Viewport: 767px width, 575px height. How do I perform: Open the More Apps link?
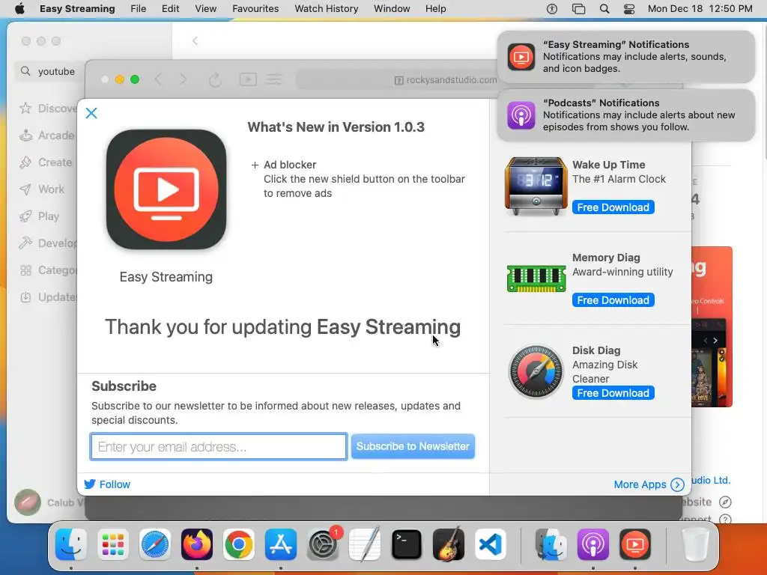pyautogui.click(x=649, y=484)
